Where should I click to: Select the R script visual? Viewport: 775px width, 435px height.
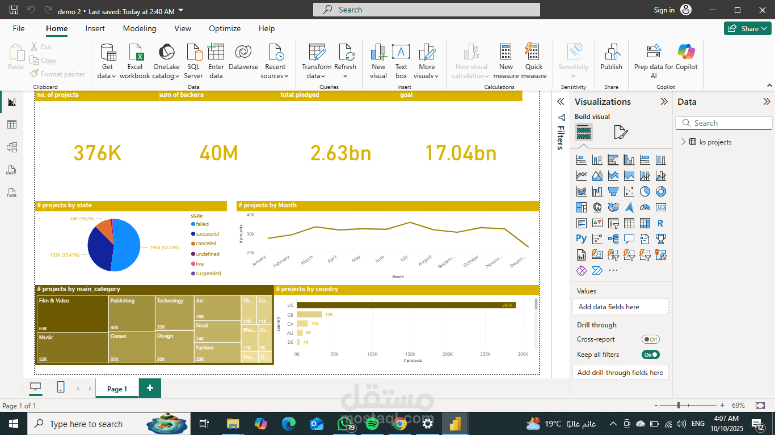point(660,223)
